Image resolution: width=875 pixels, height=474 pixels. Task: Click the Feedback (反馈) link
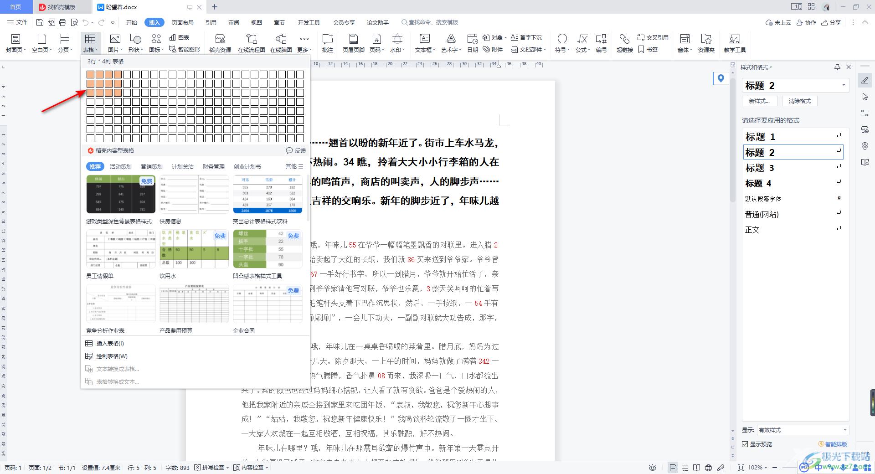(x=296, y=150)
